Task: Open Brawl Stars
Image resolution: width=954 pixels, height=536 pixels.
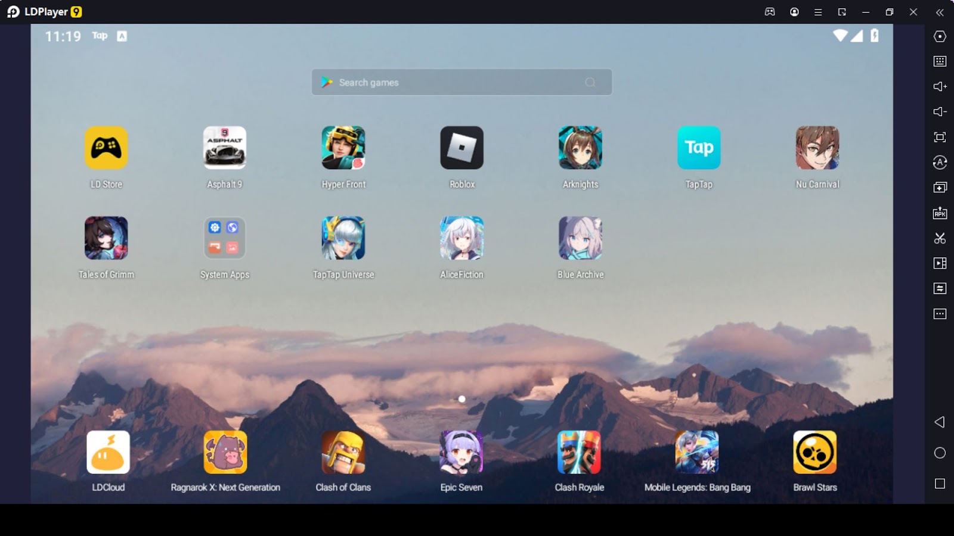Action: tap(815, 452)
